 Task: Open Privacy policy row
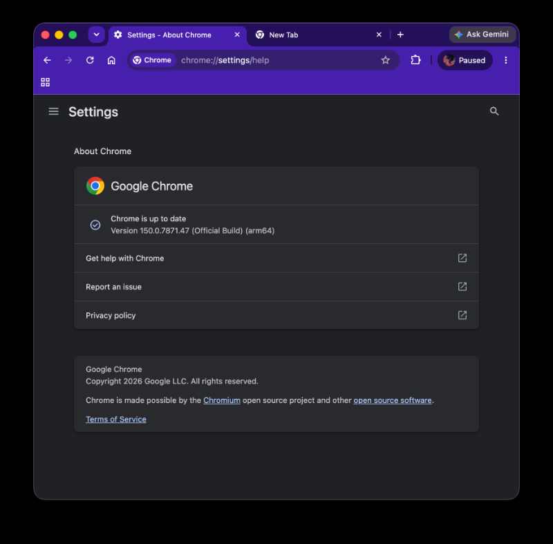(276, 315)
